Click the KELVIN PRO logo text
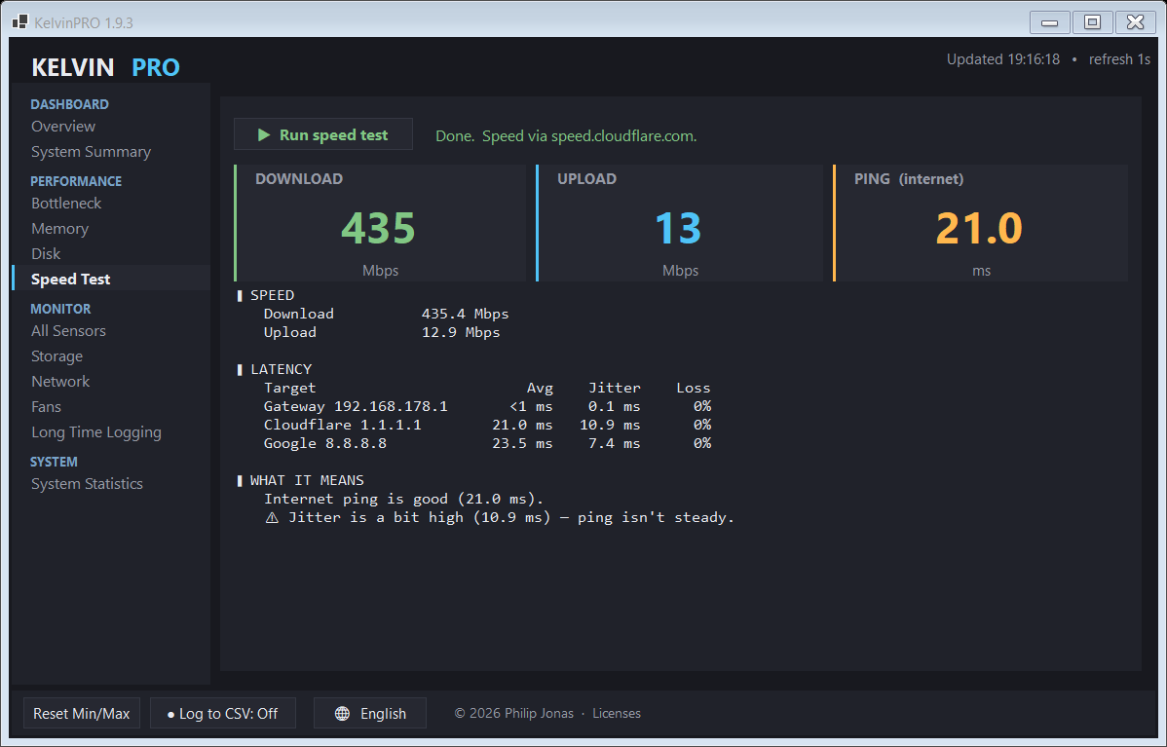The height and width of the screenshot is (747, 1167). (x=105, y=68)
